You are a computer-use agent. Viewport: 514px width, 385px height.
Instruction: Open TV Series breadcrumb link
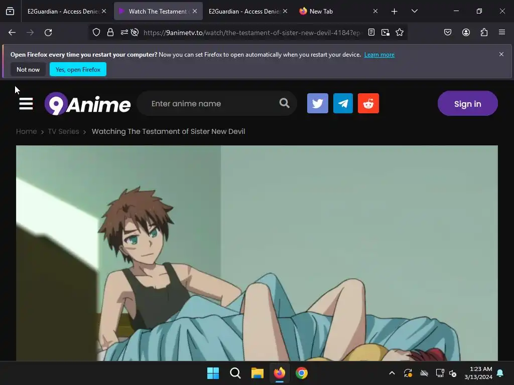64,131
